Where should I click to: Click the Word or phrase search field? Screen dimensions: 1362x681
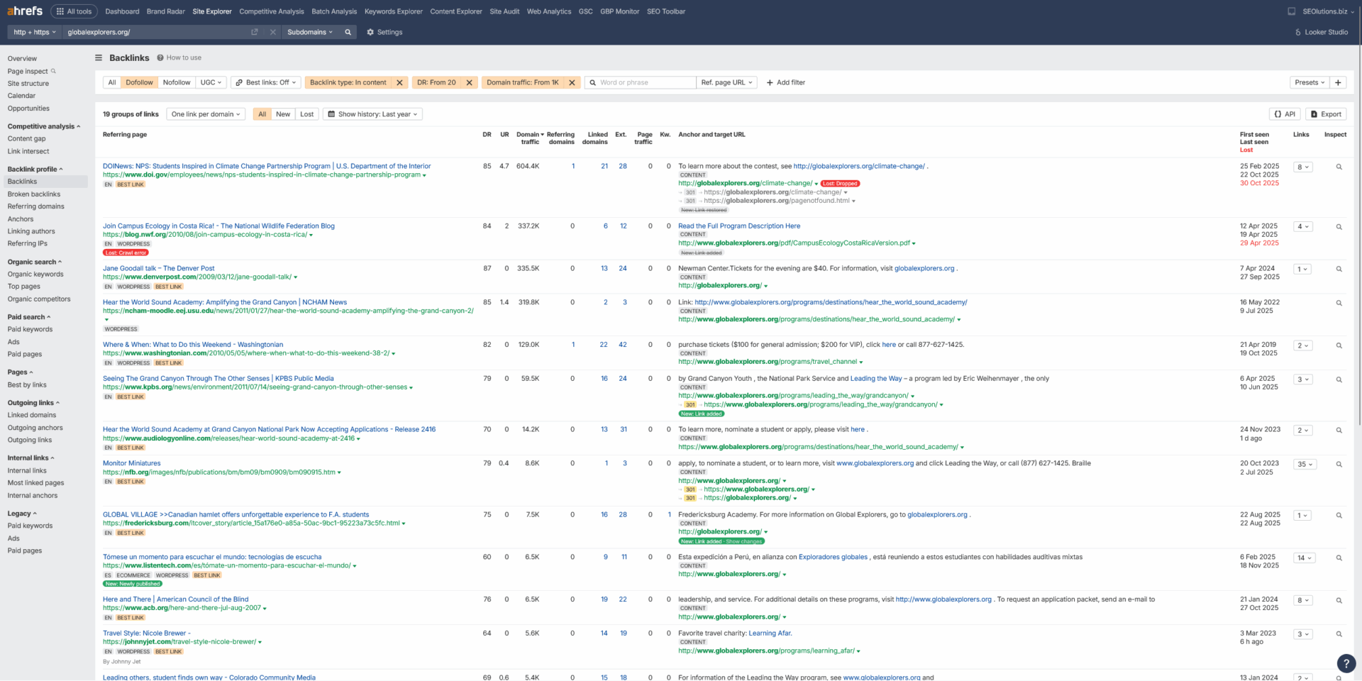(x=646, y=83)
